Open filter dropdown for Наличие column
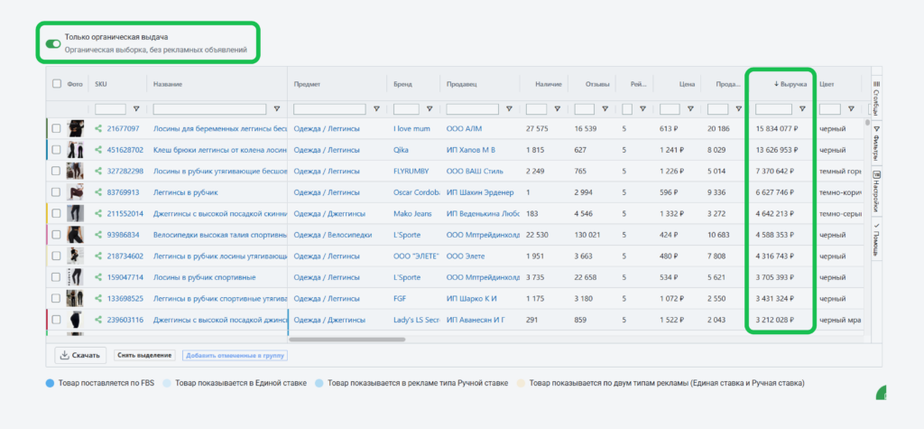924x429 pixels. tap(557, 108)
